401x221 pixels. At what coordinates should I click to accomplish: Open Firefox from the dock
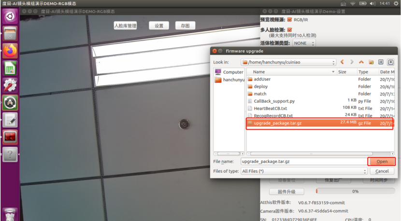(10, 51)
